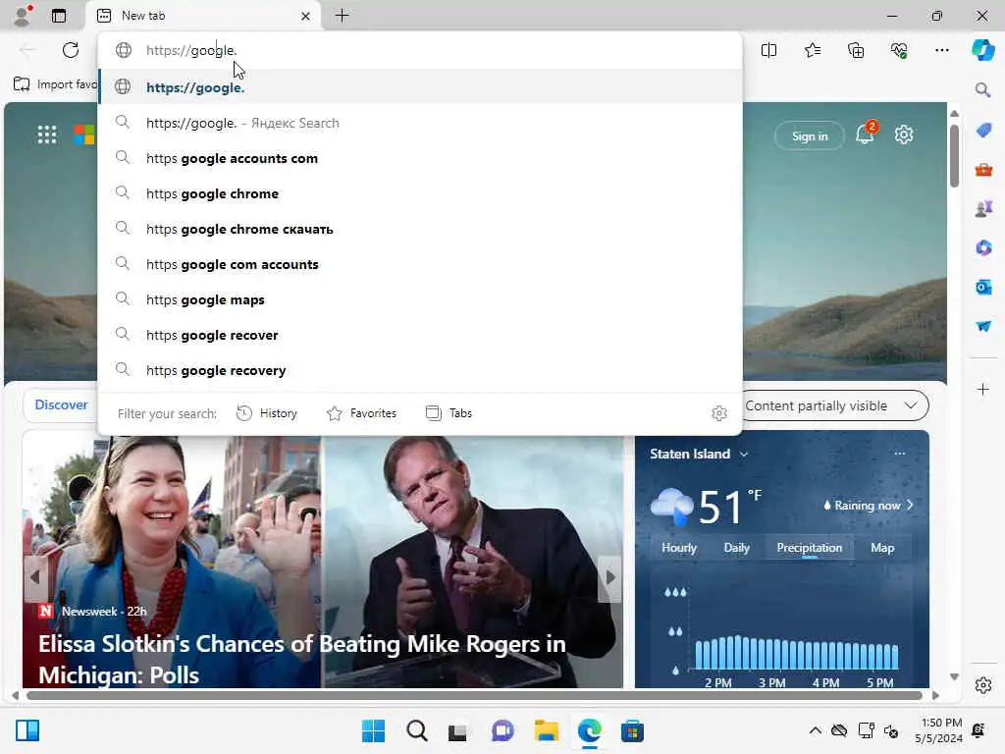1005x754 pixels.
Task: Open the Settings and more ellipsis menu
Action: [942, 50]
